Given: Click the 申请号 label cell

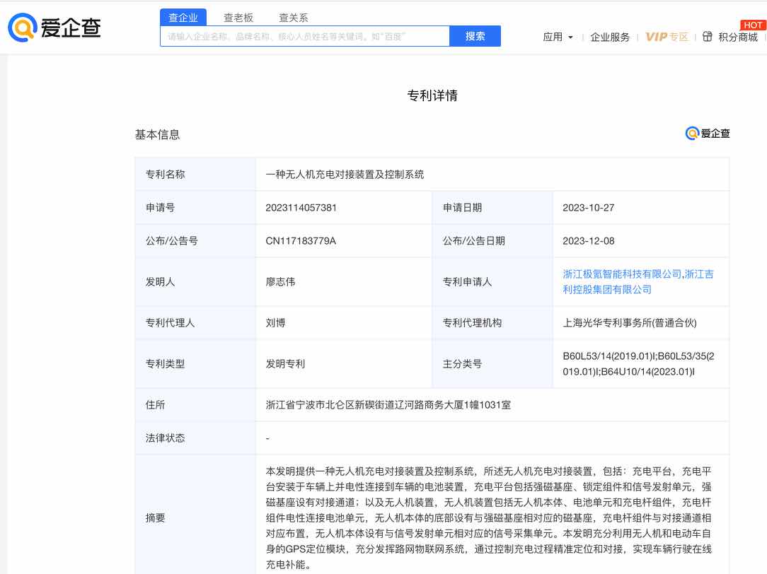Looking at the screenshot, I should coord(195,208).
